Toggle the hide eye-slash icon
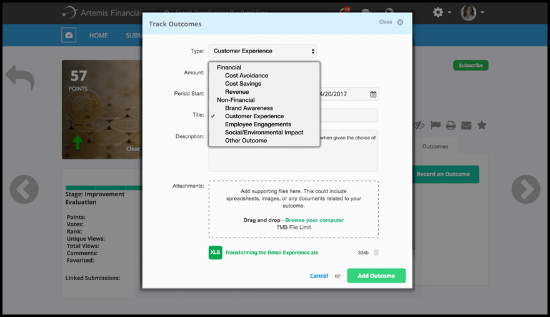The width and height of the screenshot is (550, 317). (x=419, y=125)
